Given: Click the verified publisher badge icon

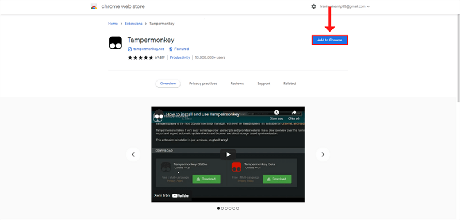Looking at the screenshot, I should (130, 49).
